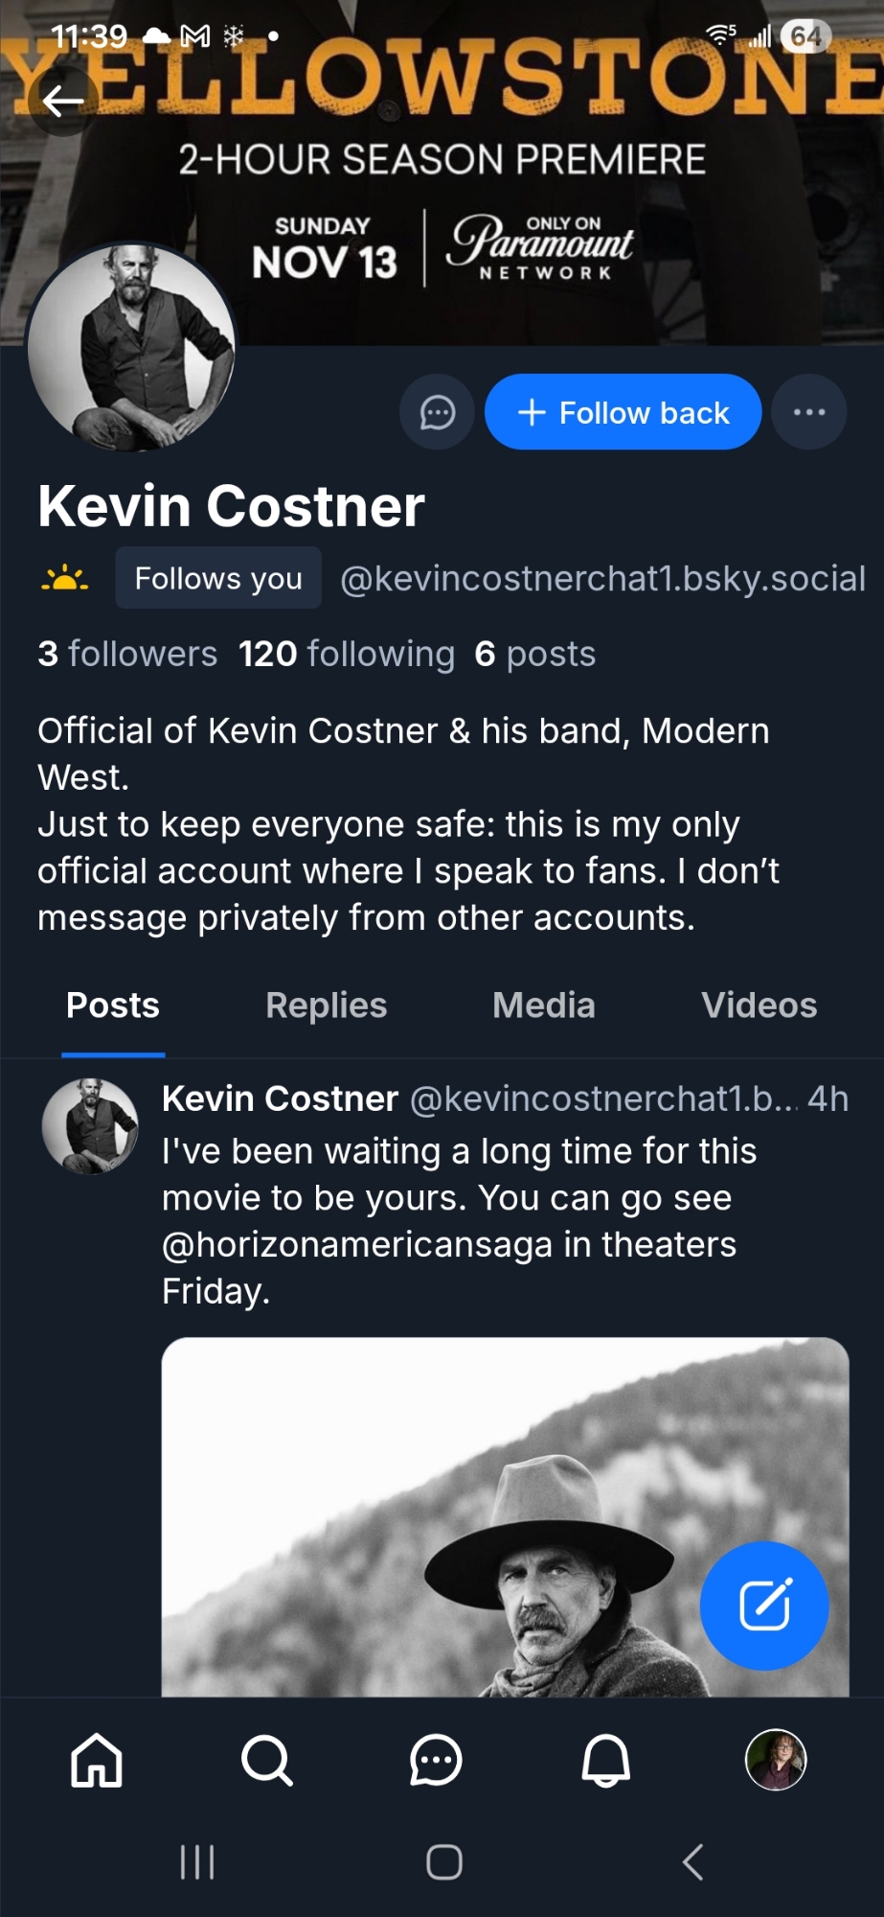The image size is (884, 1917).
Task: Open Kevin Costner's profile avatar picture
Action: pos(132,347)
